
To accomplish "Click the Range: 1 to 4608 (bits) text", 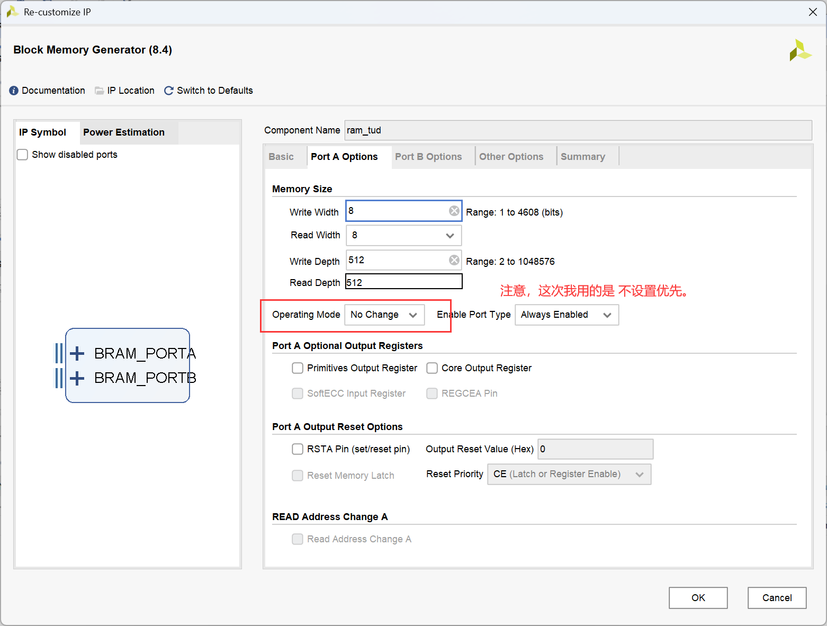I will tap(514, 212).
